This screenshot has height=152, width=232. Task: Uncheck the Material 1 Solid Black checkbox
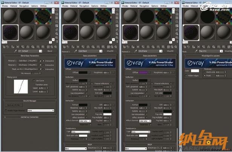click(x=40, y=61)
